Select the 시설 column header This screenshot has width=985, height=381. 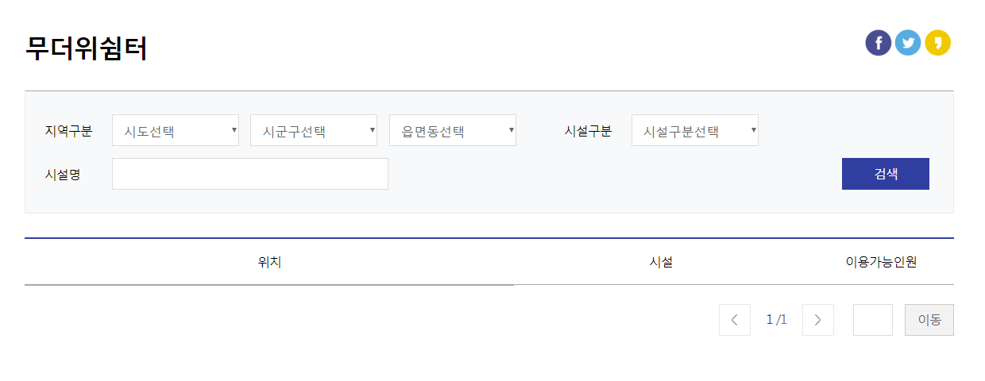661,262
